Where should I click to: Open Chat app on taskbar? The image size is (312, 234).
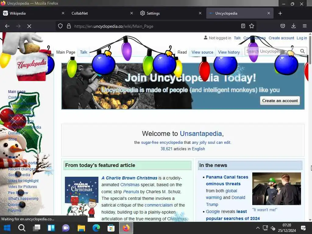tap(66, 228)
